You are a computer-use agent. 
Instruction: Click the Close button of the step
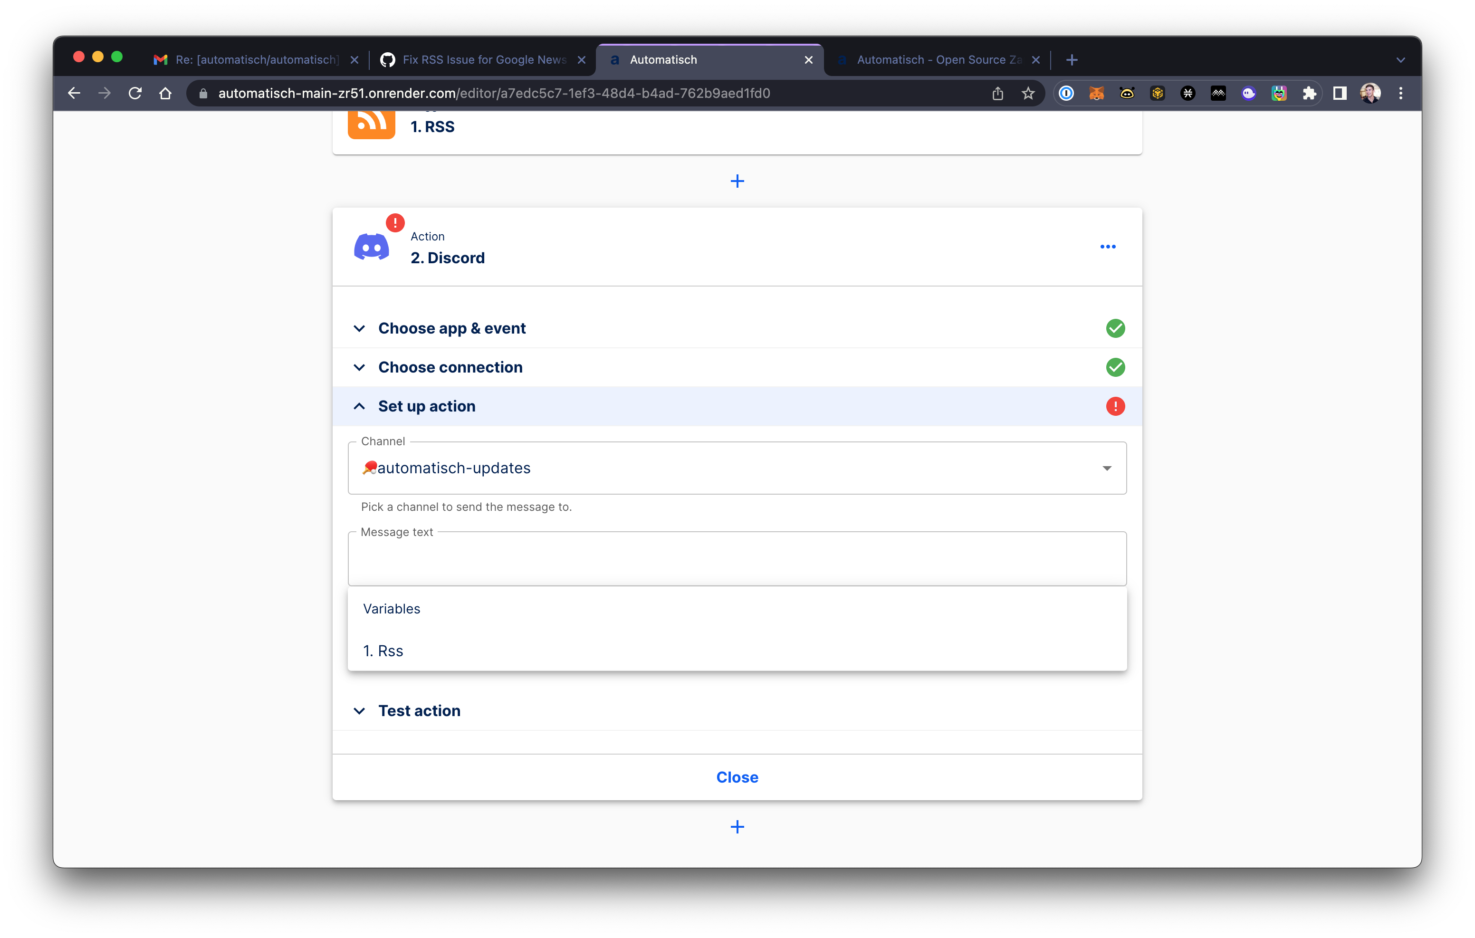[x=737, y=777]
